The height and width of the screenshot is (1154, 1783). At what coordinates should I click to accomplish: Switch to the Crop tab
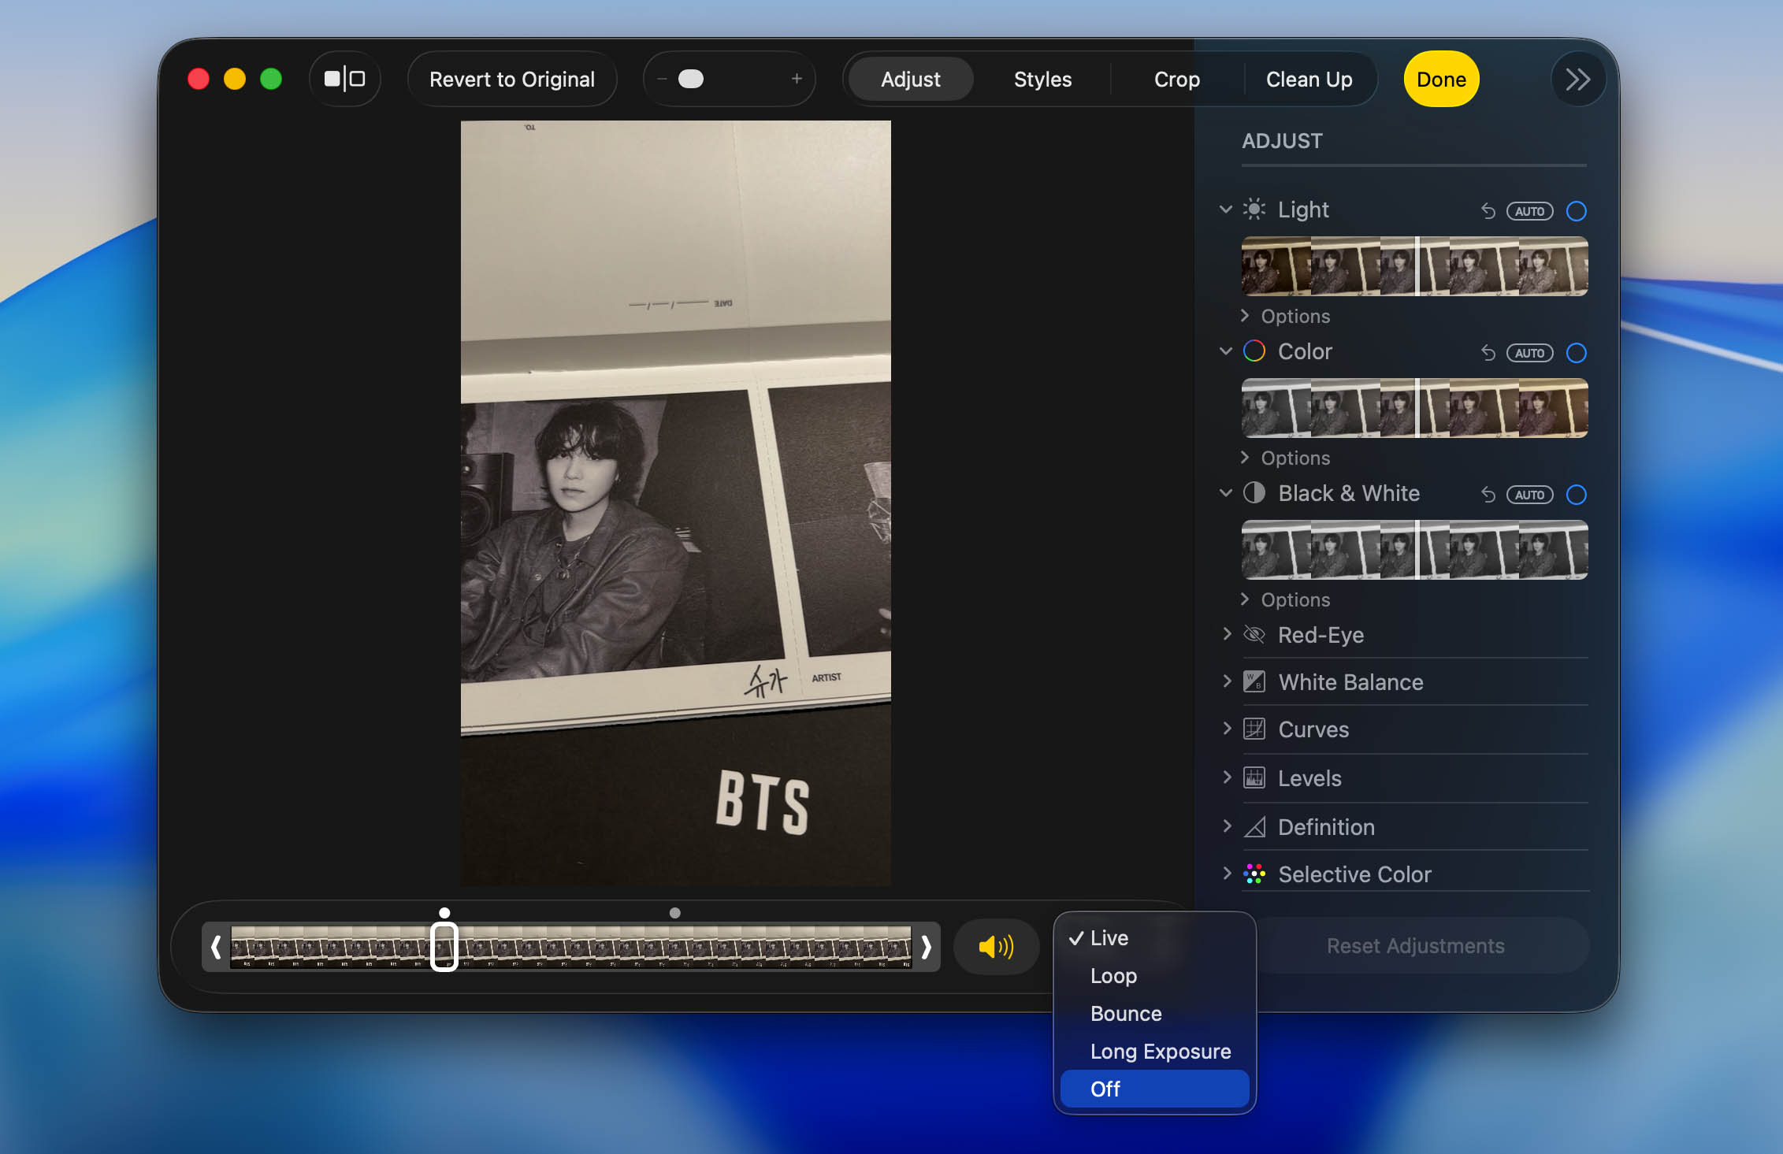[1177, 79]
